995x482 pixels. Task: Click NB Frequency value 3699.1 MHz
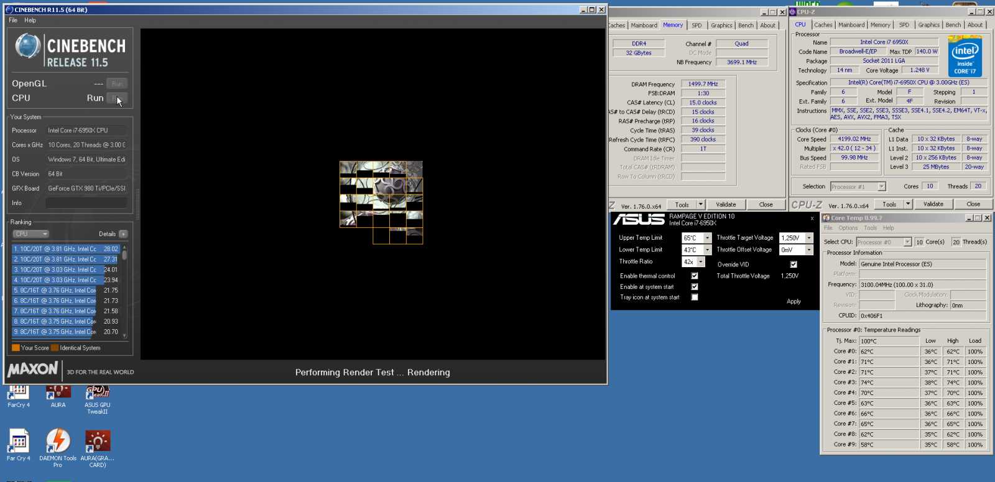742,62
